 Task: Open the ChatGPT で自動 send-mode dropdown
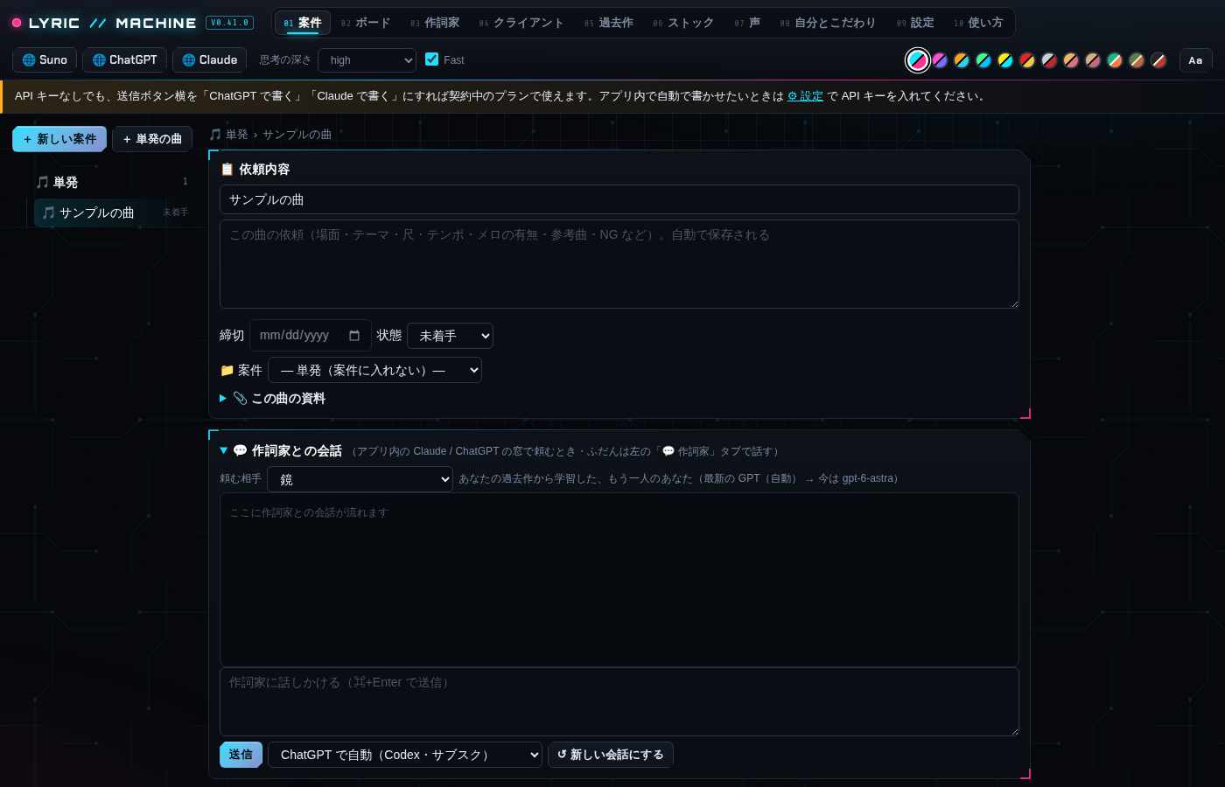(x=405, y=755)
